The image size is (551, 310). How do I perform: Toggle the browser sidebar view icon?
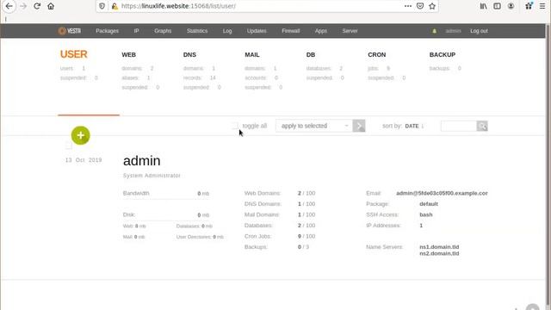(x=497, y=6)
